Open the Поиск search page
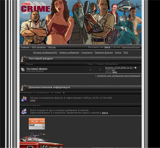The image size is (160, 148). pos(118,53)
